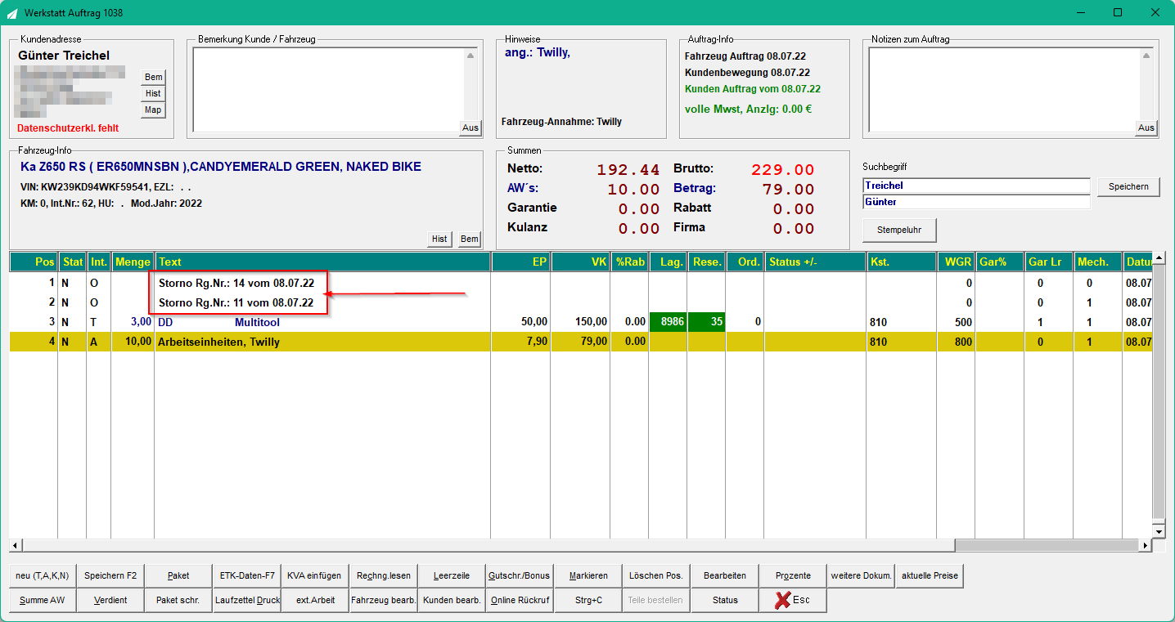
Task: Click Laufzettel Druck button
Action: (x=247, y=600)
